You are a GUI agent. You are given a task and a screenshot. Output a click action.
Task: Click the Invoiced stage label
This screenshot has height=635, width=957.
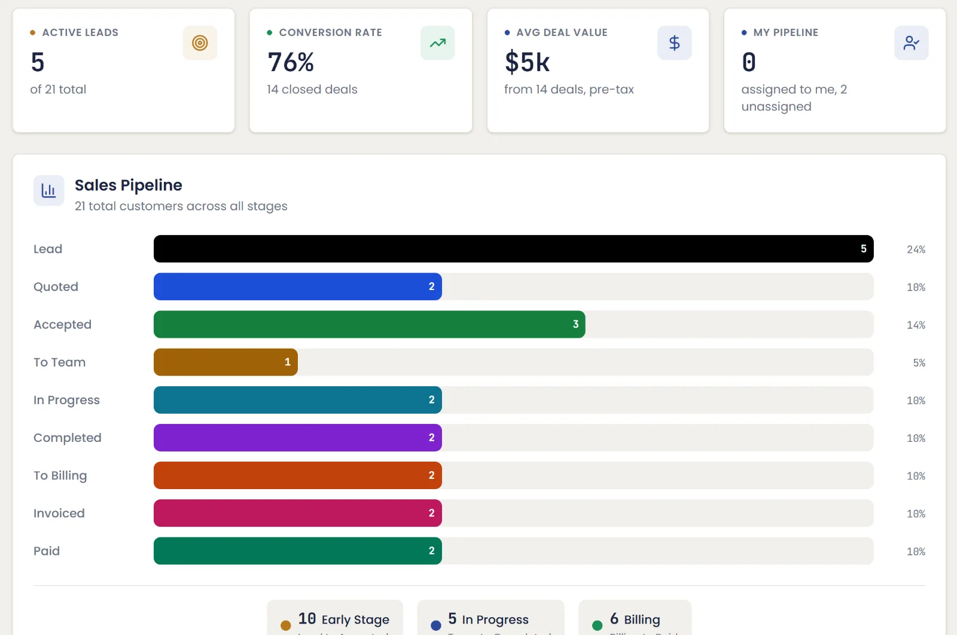click(x=59, y=513)
